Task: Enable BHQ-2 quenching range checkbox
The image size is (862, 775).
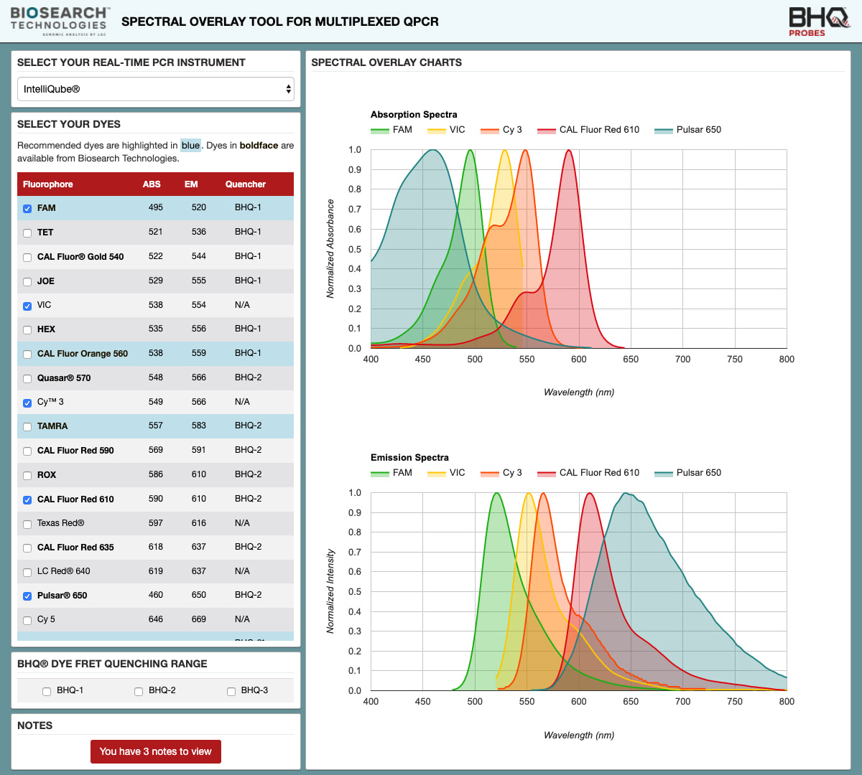Action: pyautogui.click(x=139, y=692)
